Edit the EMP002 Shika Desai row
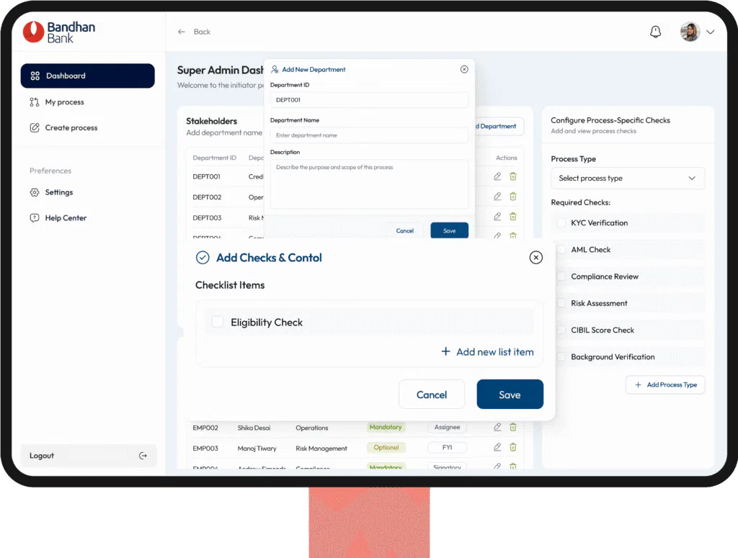Image resolution: width=738 pixels, height=558 pixels. click(497, 427)
